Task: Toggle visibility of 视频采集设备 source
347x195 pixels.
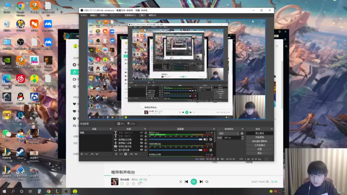Action: (141, 146)
